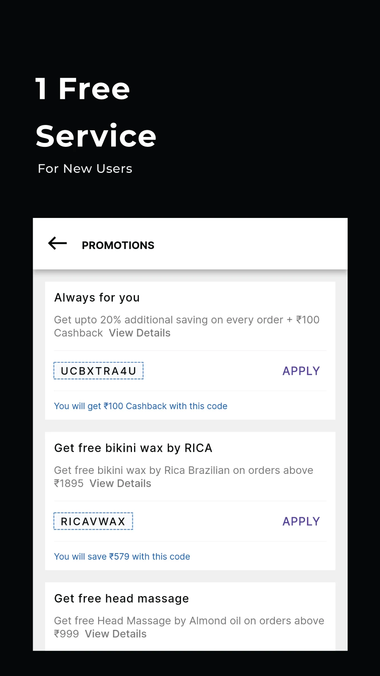Tap the Service word in the banner
380x676 pixels.
(96, 136)
